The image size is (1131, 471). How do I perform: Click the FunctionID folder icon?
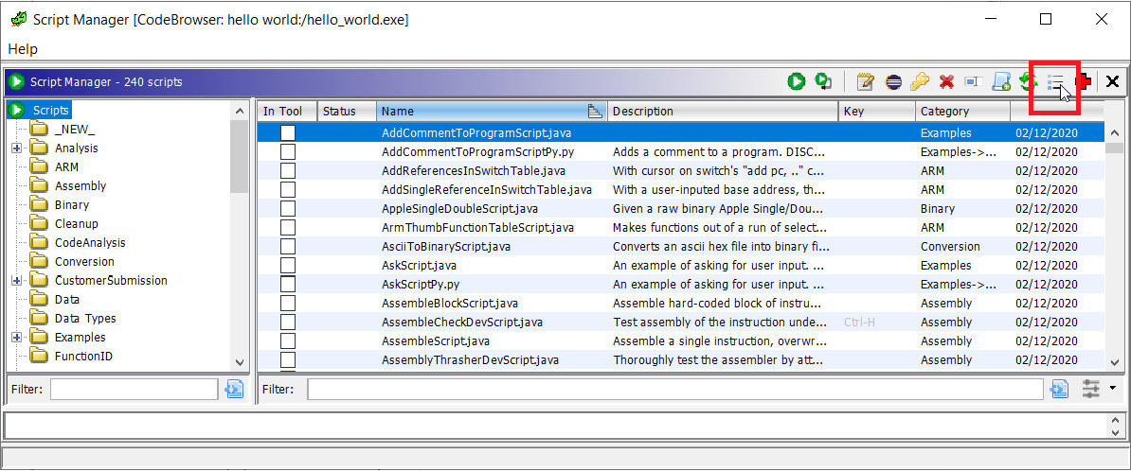[x=39, y=356]
